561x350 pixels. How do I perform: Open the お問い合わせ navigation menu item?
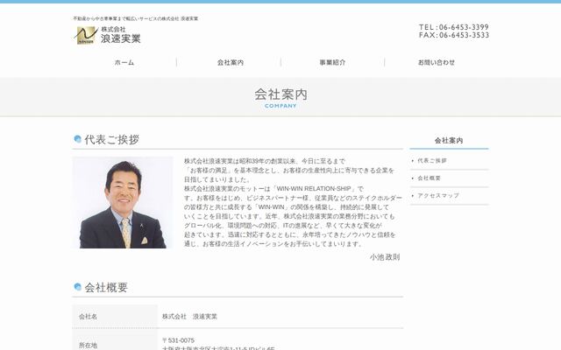tap(437, 62)
